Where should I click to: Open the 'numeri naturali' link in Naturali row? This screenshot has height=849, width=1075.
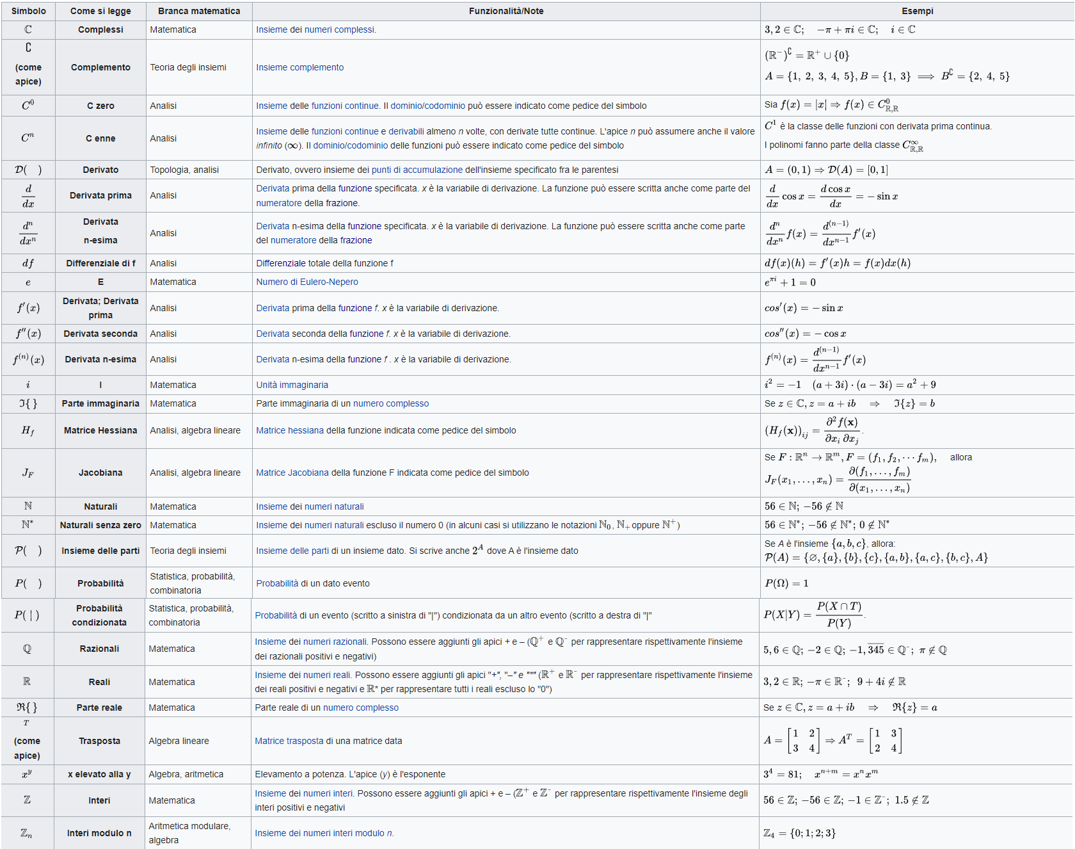(334, 506)
